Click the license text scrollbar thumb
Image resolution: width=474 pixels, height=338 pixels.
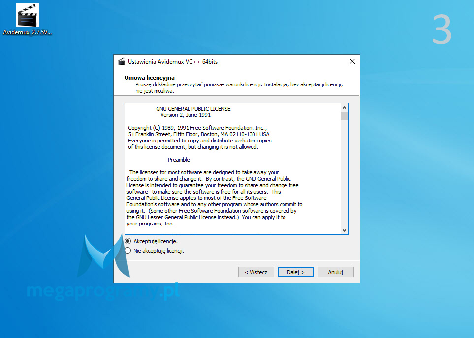(x=344, y=116)
